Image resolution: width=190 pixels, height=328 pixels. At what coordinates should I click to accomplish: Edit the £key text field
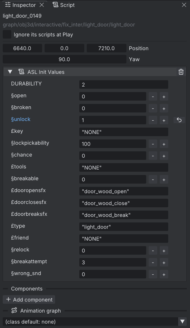(x=124, y=132)
